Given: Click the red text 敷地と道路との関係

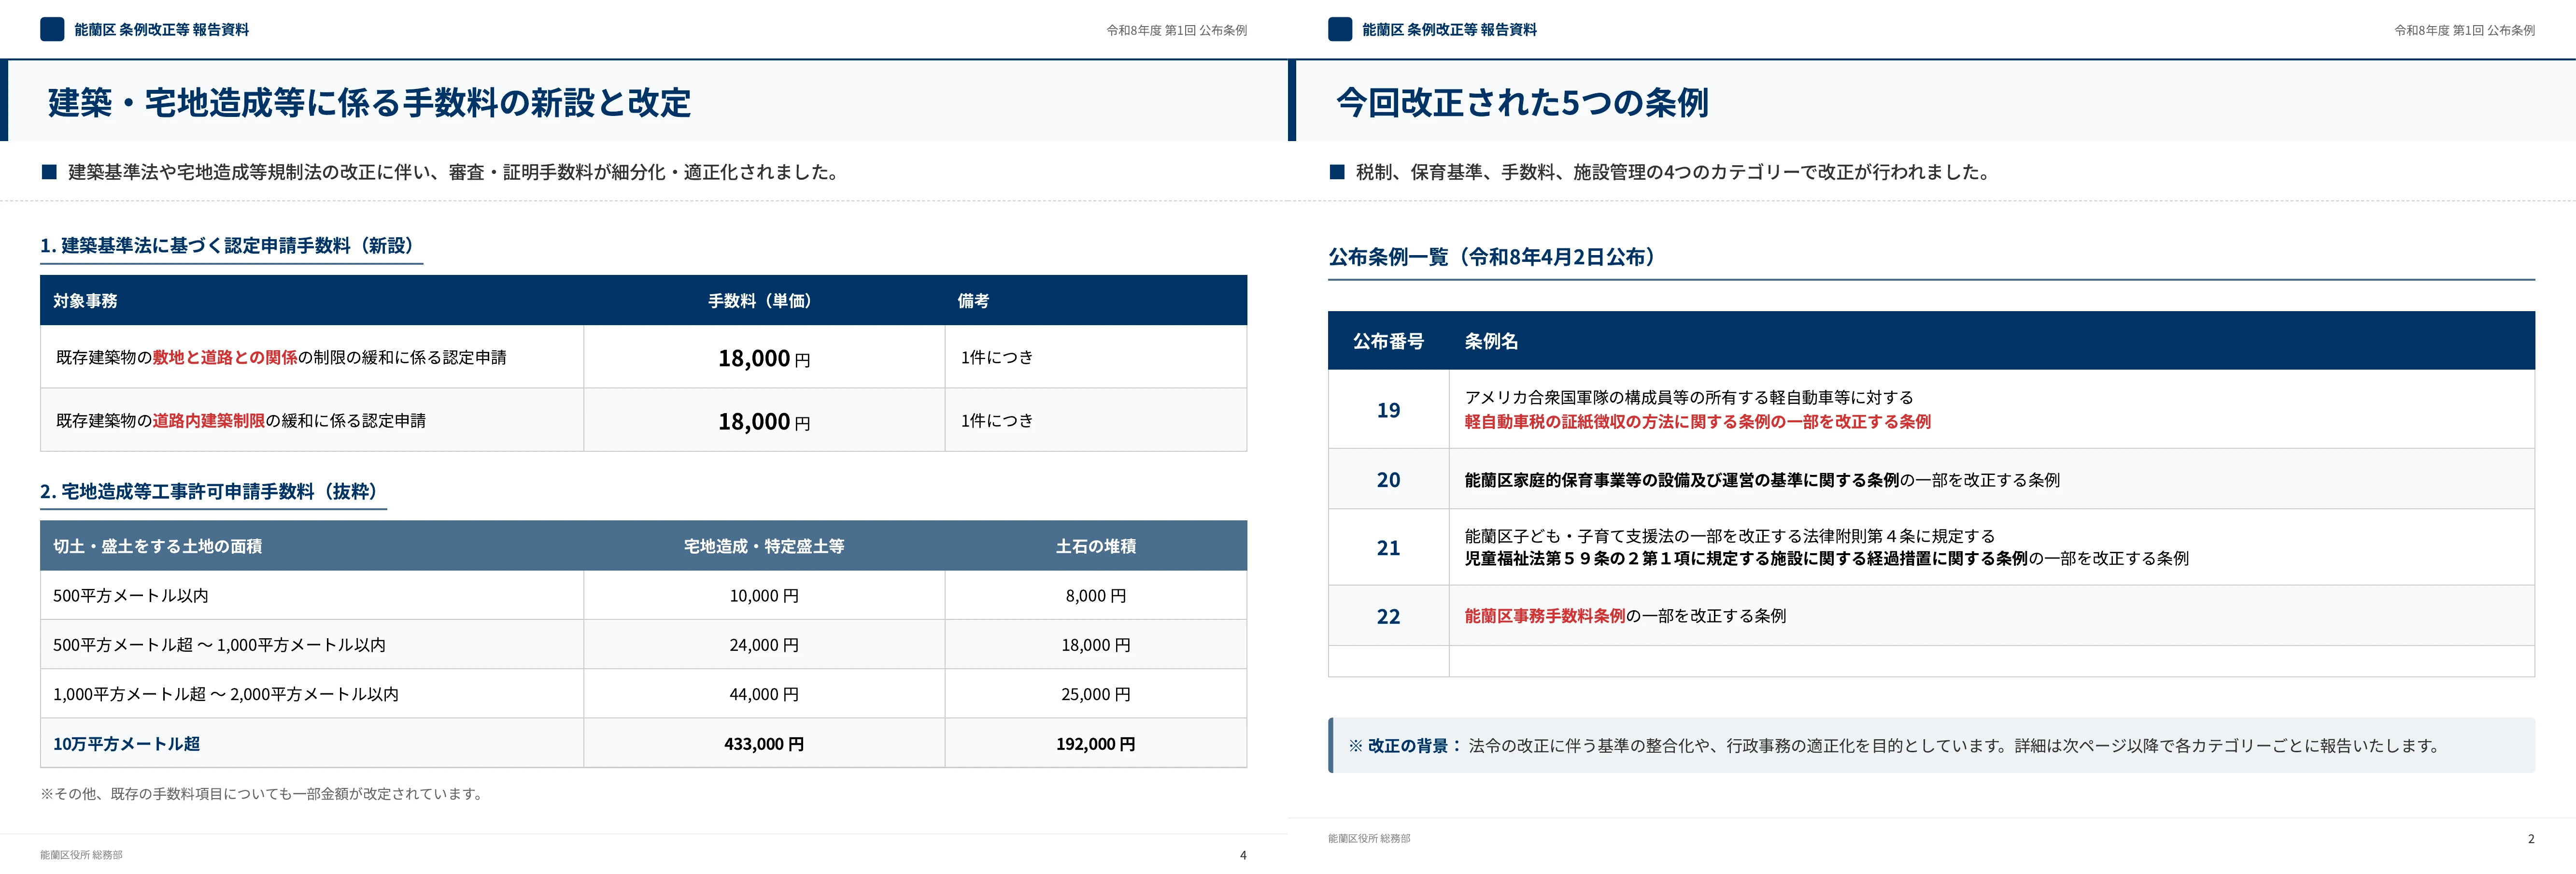Looking at the screenshot, I should pyautogui.click(x=225, y=357).
